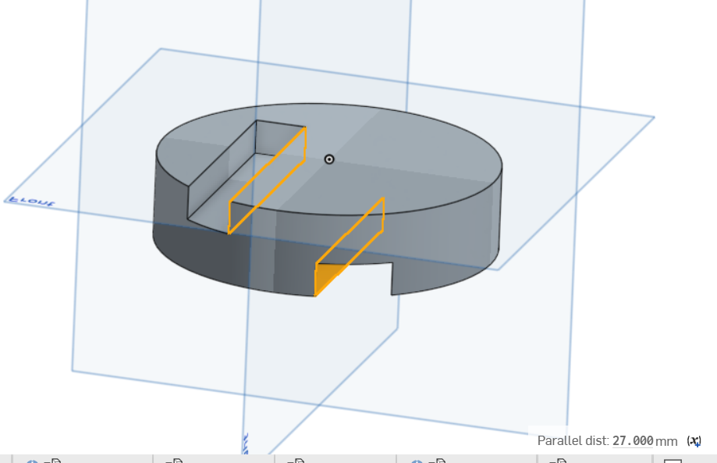717x463 pixels.
Task: Select the mirrored Front plane label
Action: tap(31, 202)
